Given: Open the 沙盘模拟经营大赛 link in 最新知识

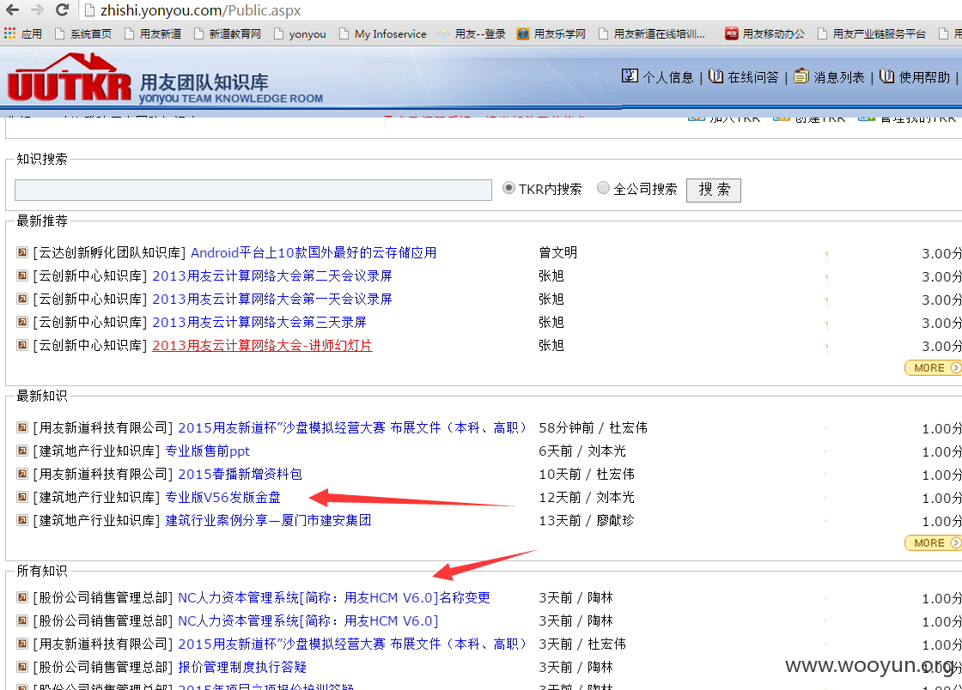Looking at the screenshot, I should coord(351,427).
